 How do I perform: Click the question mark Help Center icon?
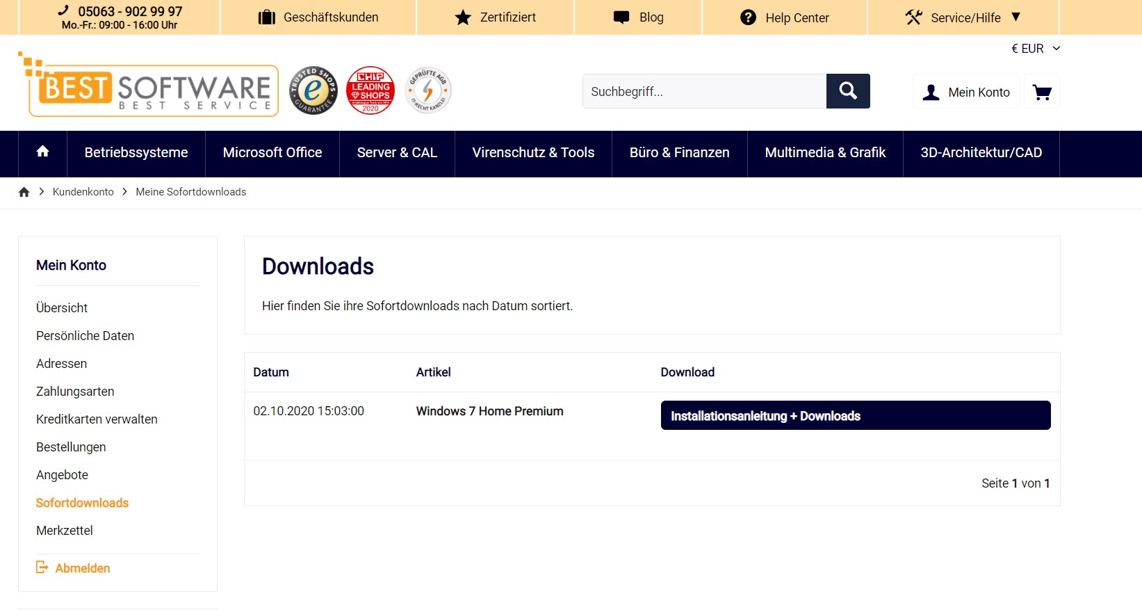coord(748,17)
